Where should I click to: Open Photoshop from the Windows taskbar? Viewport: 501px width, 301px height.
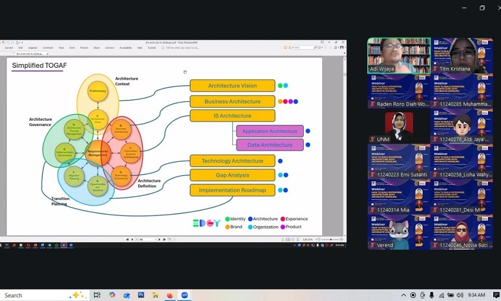point(141,295)
